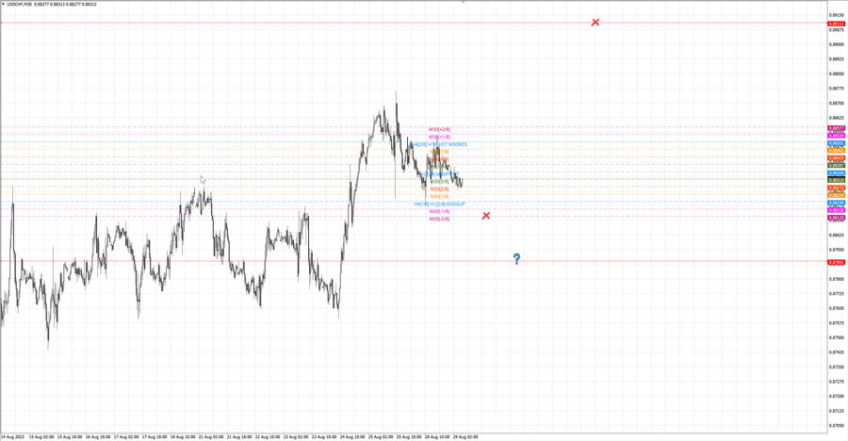848x441 pixels.
Task: Click the 0.87200 price scale value
Action: tap(836, 396)
